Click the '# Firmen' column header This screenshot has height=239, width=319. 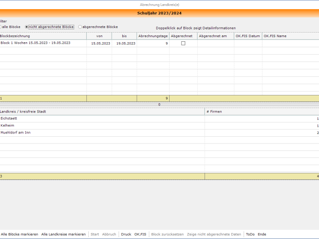tap(262, 111)
